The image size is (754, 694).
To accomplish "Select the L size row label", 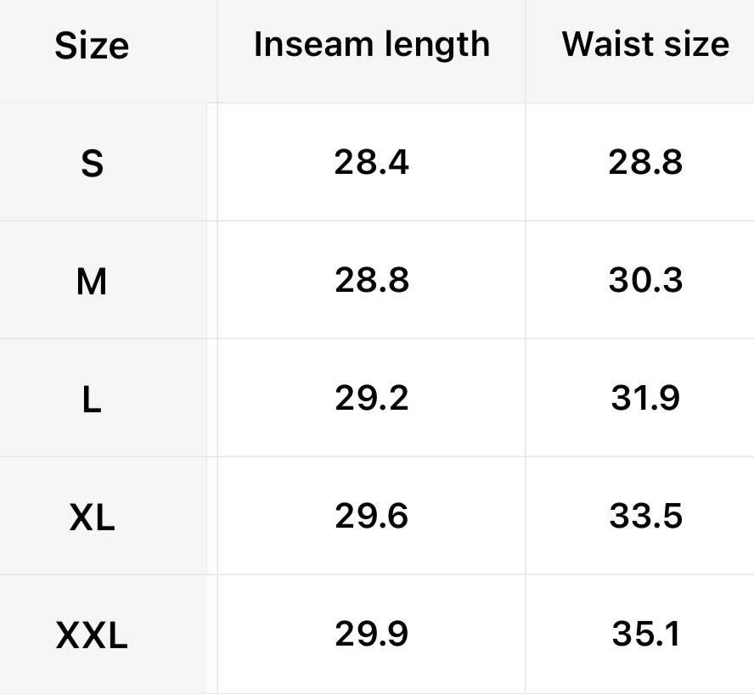I will point(92,399).
